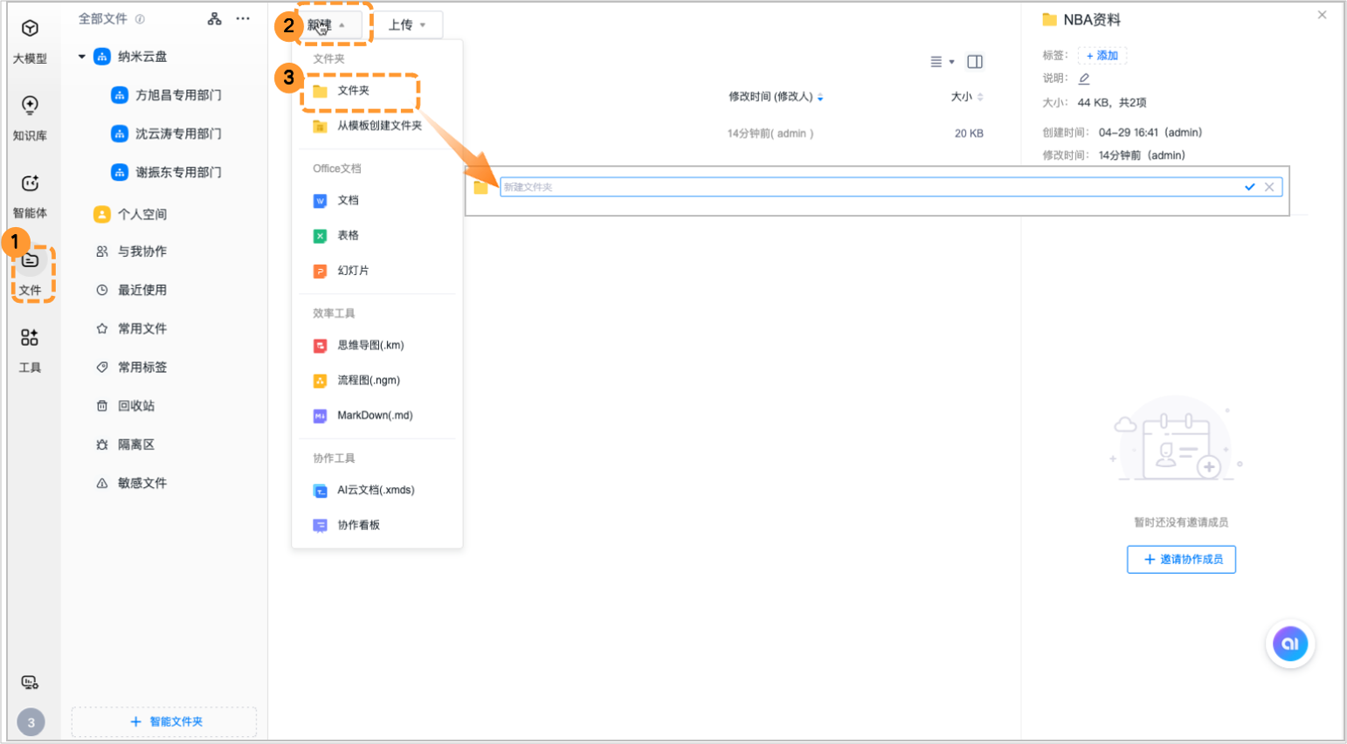Click the 邀请协作成员 button
Viewport: 1347px width, 744px height.
click(1181, 560)
